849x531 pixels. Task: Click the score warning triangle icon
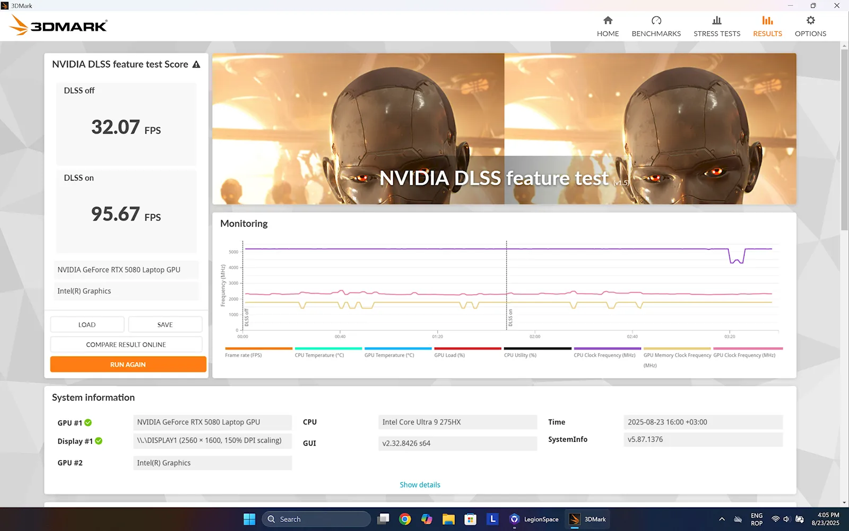tap(196, 64)
